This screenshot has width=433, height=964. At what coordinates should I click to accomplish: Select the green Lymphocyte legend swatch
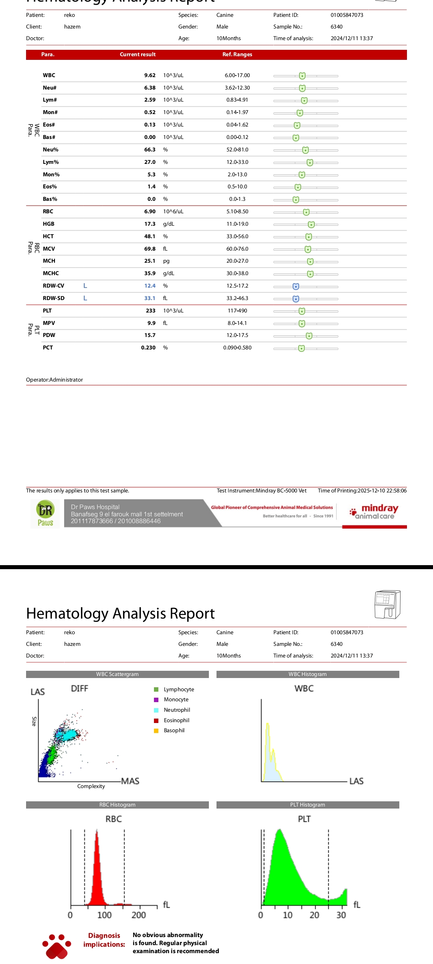(x=156, y=689)
